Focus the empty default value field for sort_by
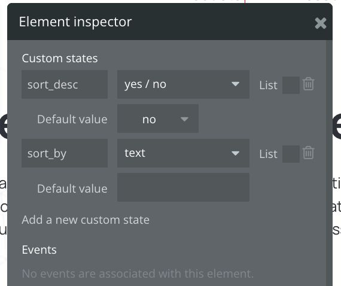This screenshot has height=286, width=341. pyautogui.click(x=183, y=187)
